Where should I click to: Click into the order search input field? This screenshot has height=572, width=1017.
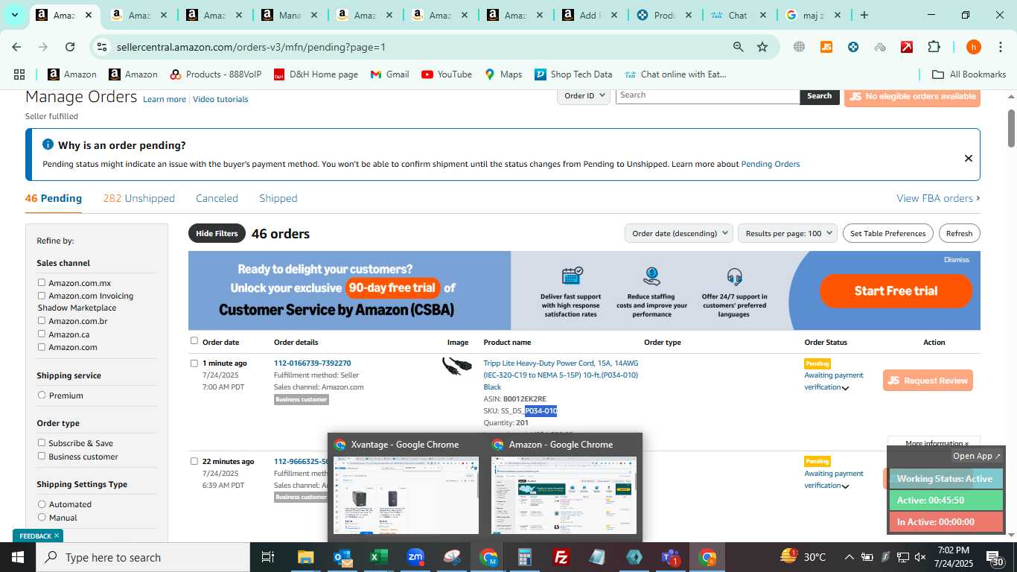[x=707, y=95]
